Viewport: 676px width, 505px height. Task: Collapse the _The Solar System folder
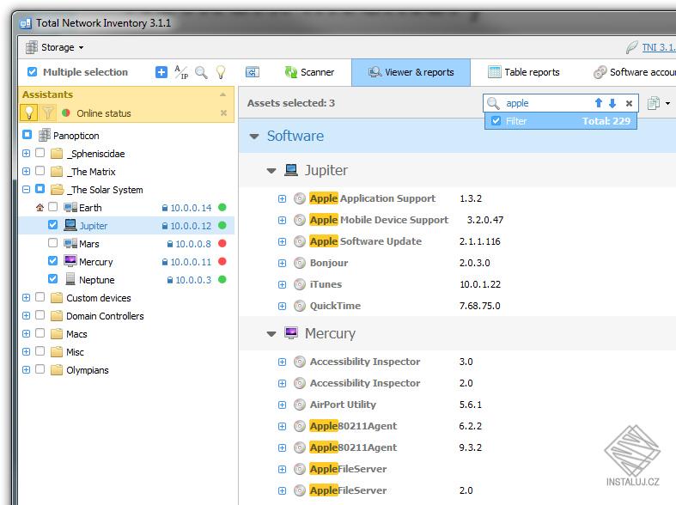click(26, 189)
